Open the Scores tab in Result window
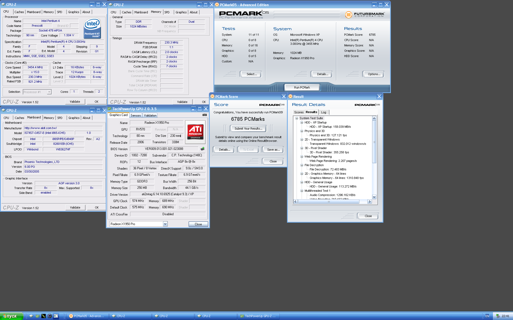Screen dimensions: 513x320 299,112
